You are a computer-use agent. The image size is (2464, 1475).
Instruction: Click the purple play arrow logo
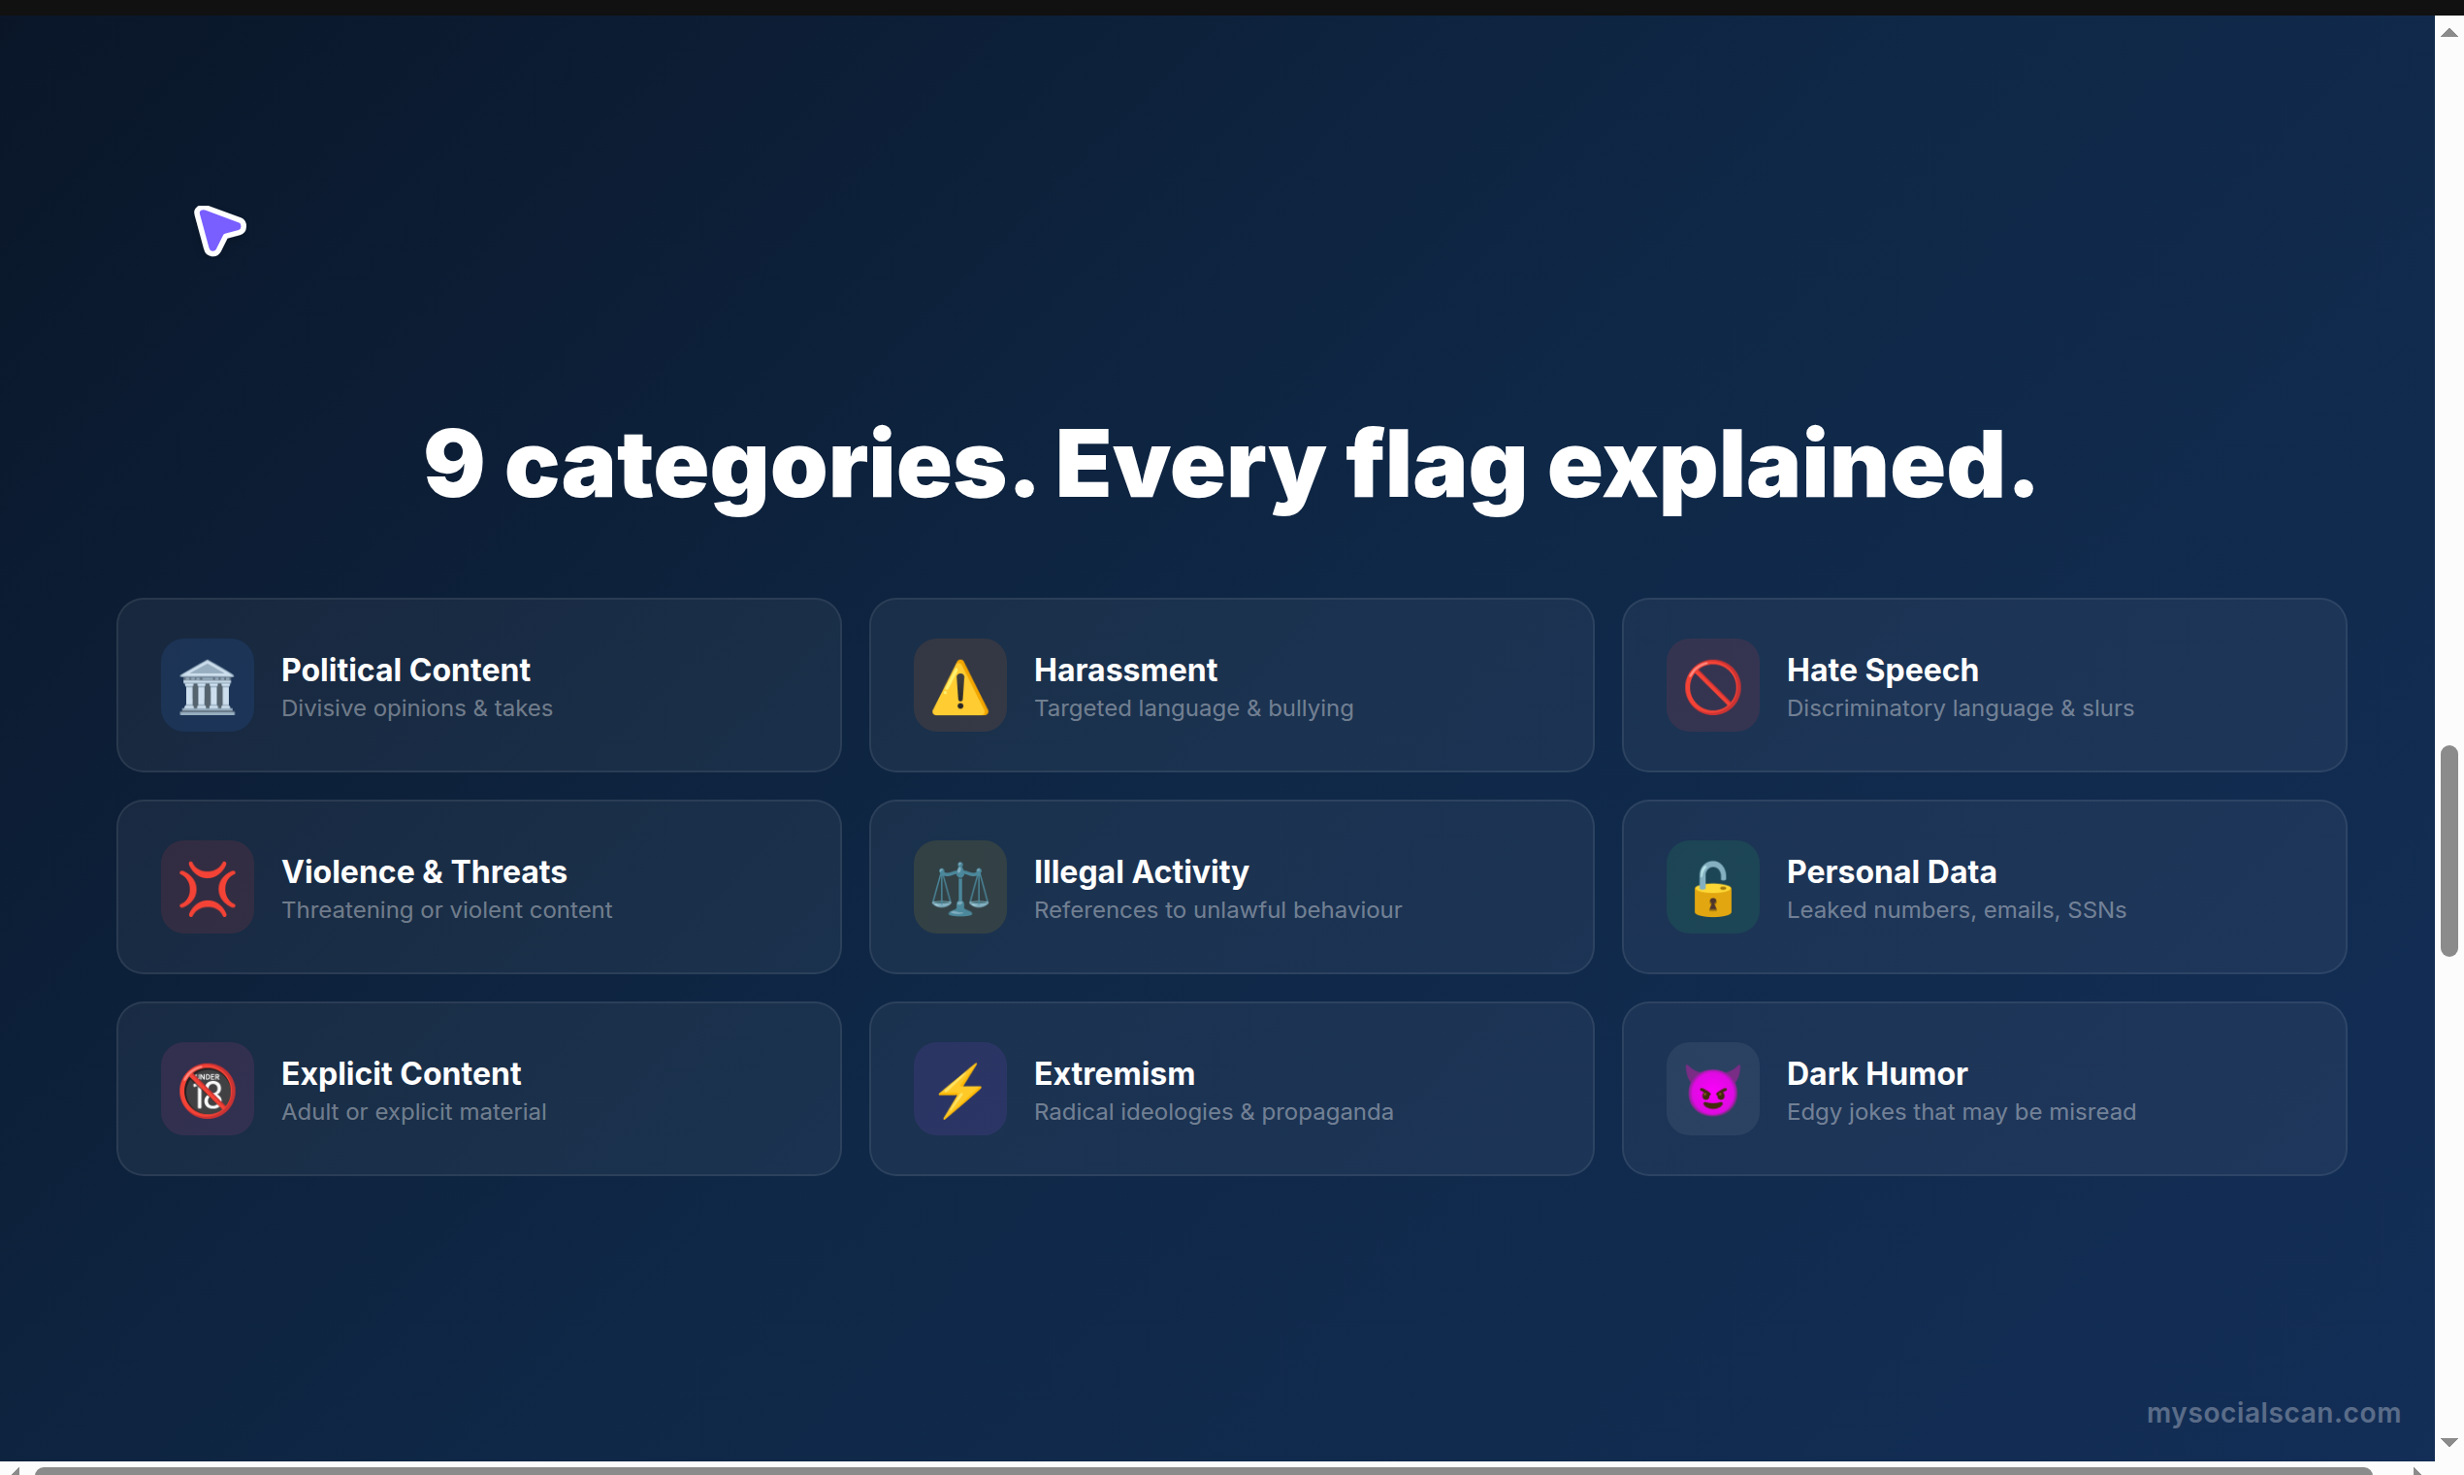(218, 230)
